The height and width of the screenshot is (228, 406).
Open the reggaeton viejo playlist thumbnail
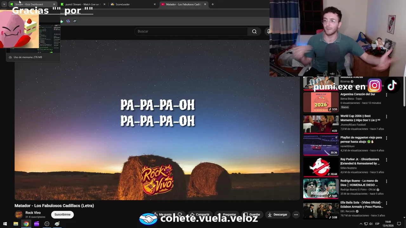click(321, 146)
